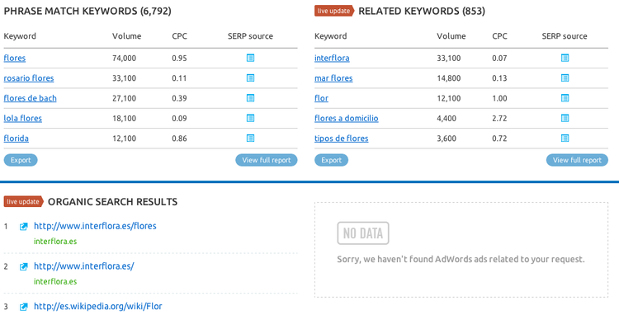Image resolution: width=619 pixels, height=315 pixels.
Task: Open tipos de flores keyword link
Action: pos(342,139)
